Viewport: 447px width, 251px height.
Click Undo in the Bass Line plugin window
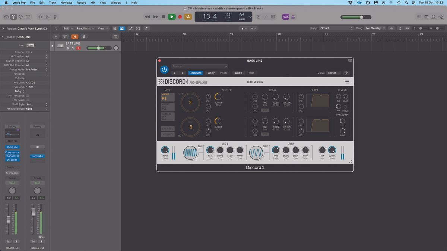[x=239, y=73]
